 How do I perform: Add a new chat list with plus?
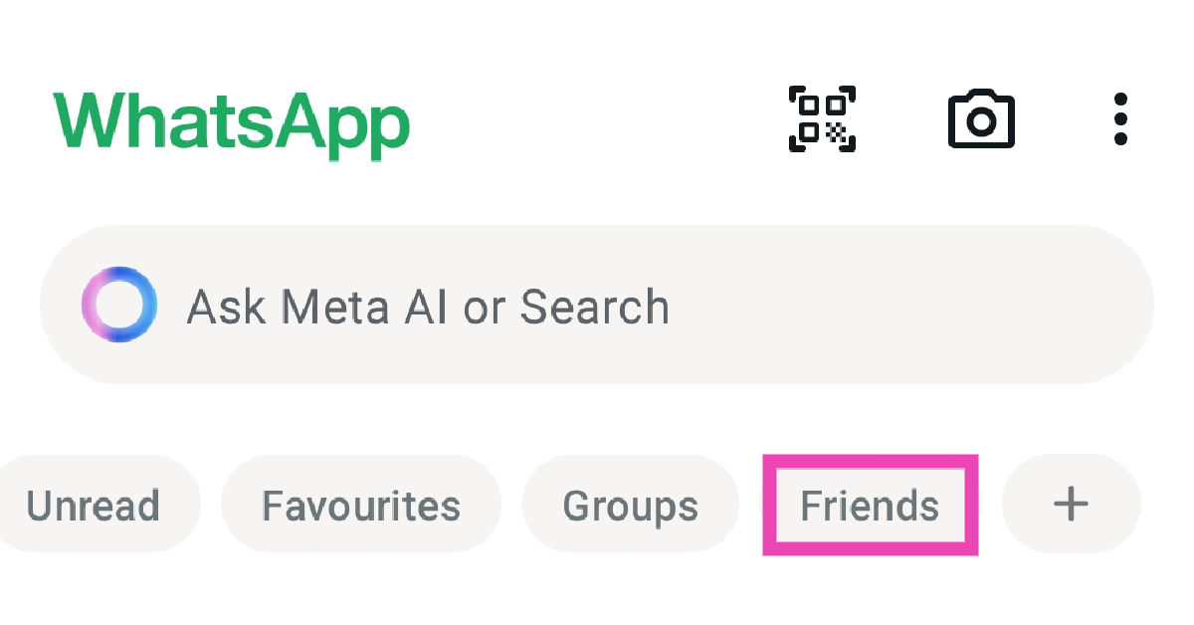point(1071,505)
